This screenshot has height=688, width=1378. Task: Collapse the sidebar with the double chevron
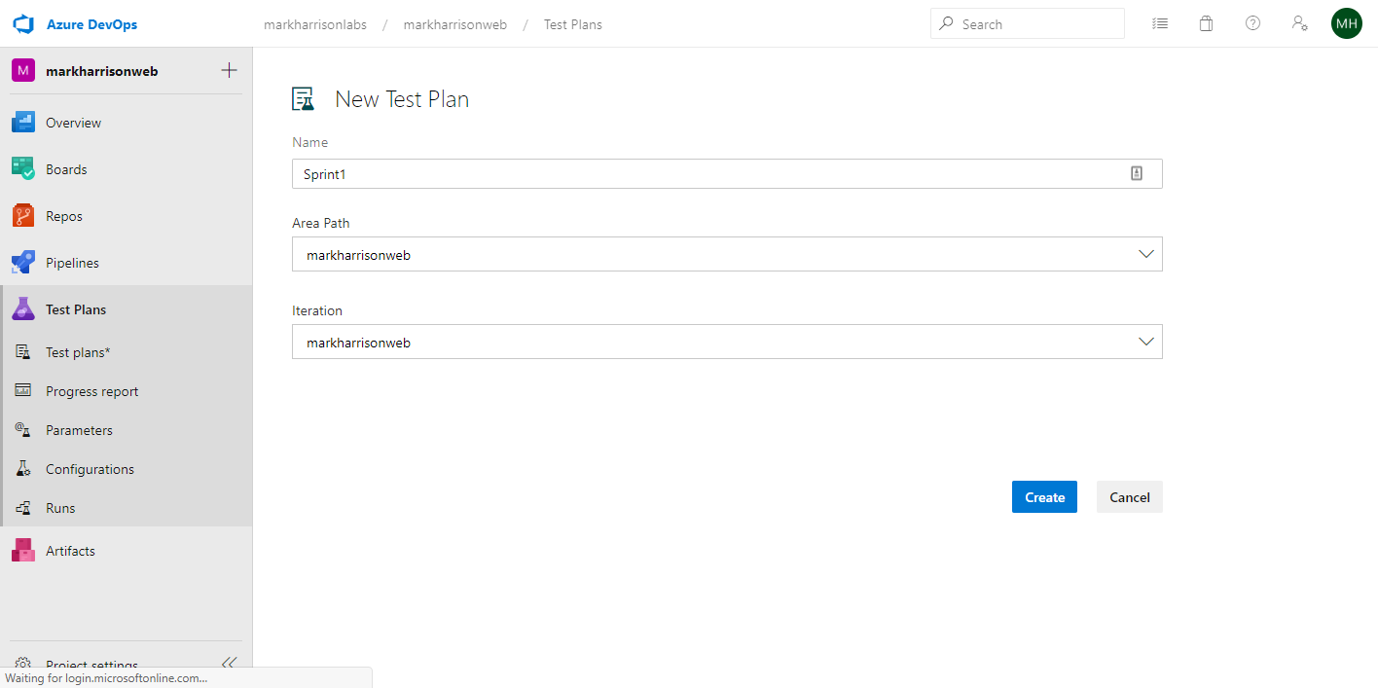tap(229, 663)
